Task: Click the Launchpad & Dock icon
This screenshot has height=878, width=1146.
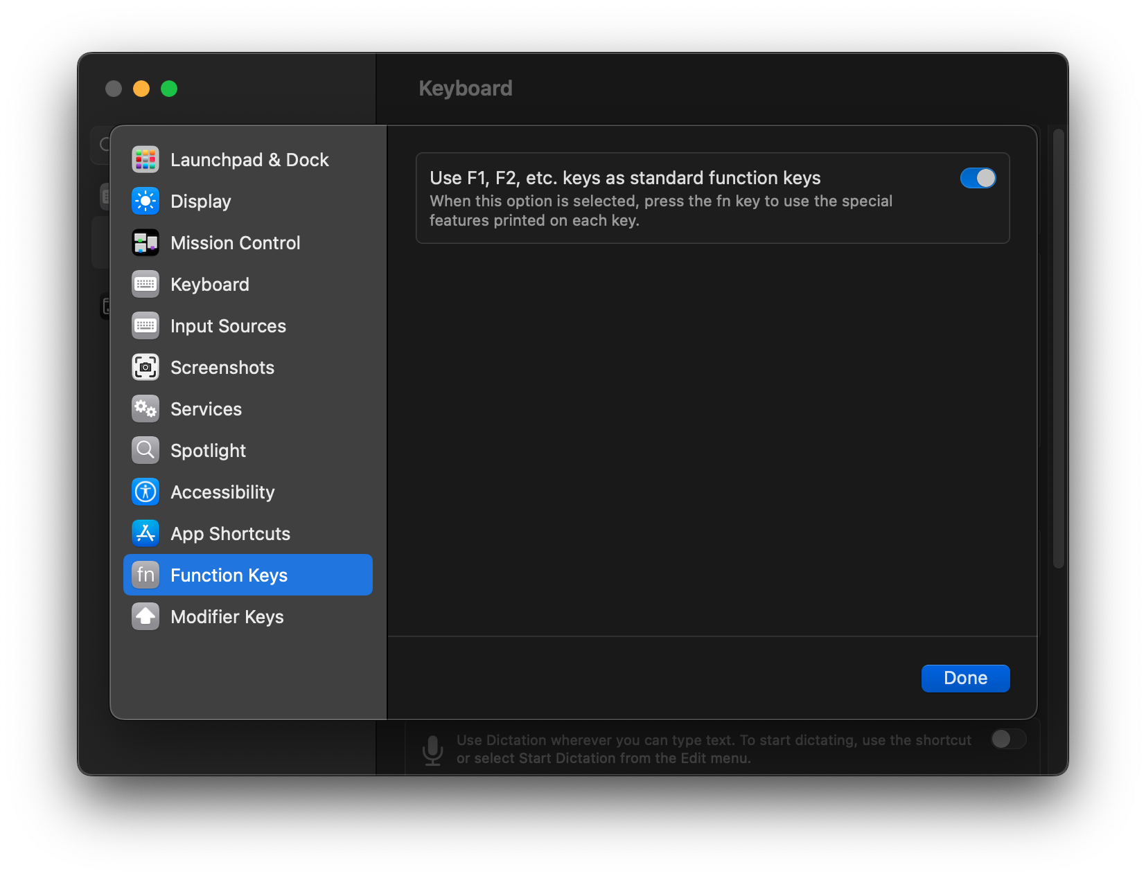Action: 146,160
